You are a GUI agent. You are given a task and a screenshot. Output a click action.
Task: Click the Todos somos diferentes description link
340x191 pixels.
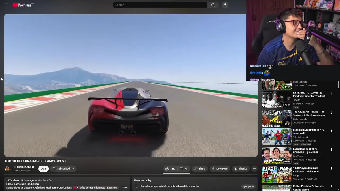(96, 188)
